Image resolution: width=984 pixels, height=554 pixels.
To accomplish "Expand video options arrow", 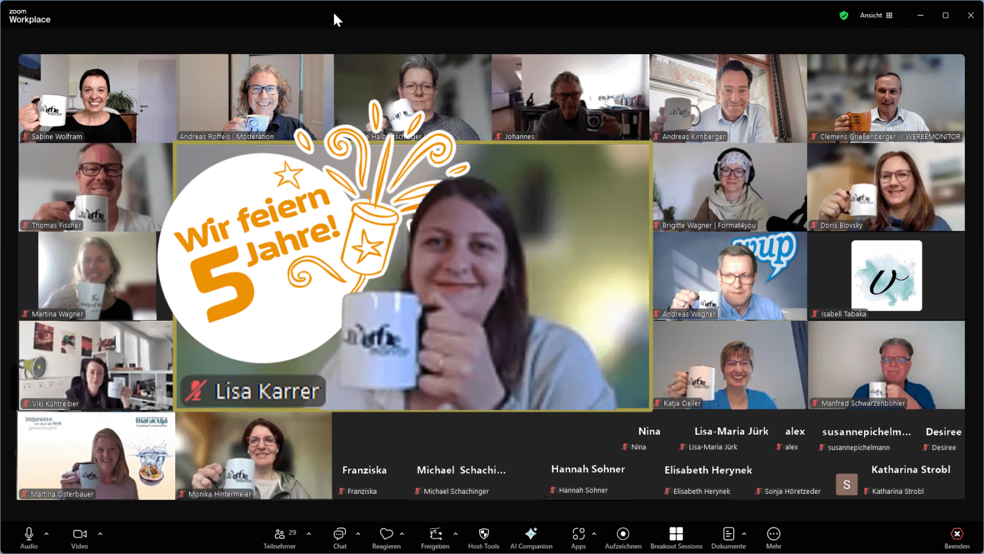I will [x=100, y=534].
